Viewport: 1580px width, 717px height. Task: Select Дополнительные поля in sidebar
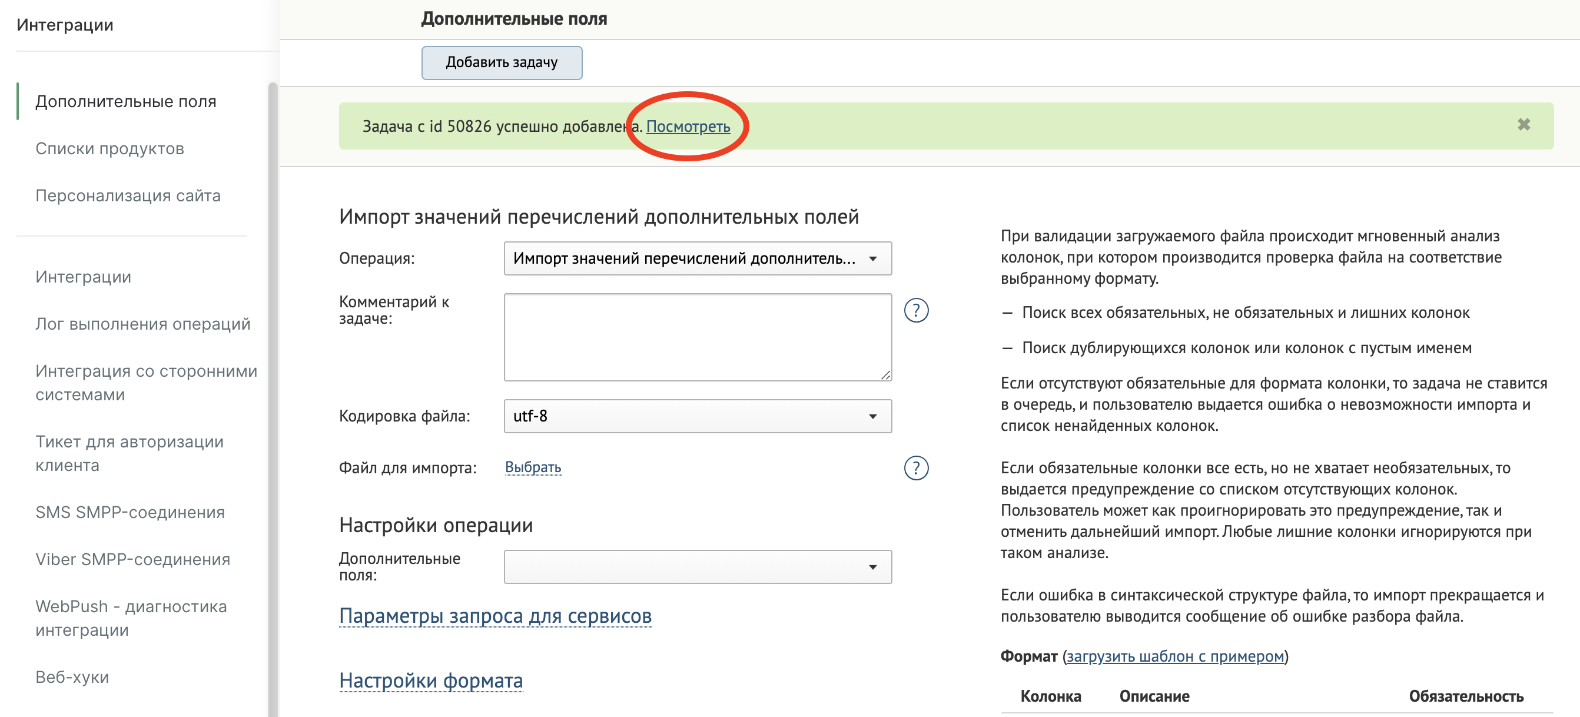[x=126, y=101]
